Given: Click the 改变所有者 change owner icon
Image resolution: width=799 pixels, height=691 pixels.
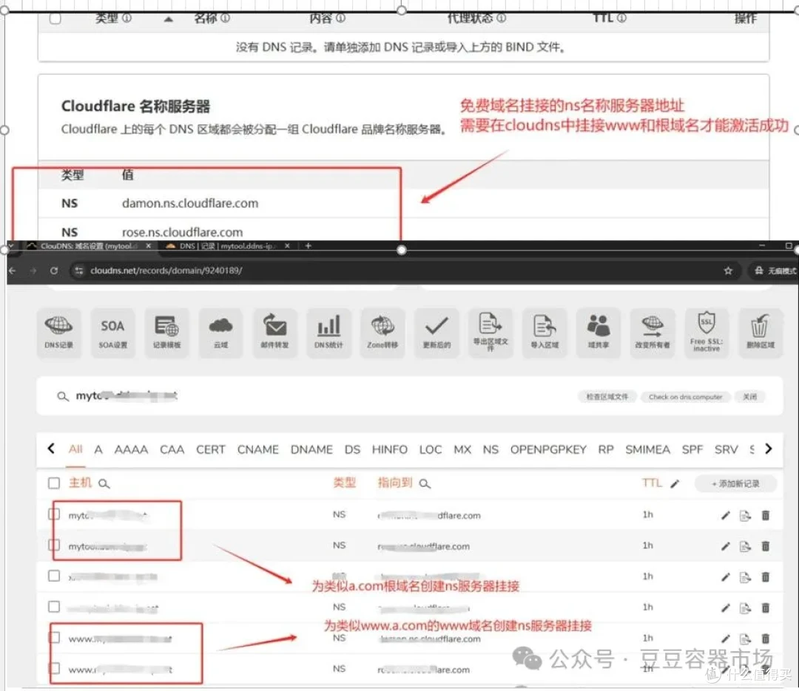Looking at the screenshot, I should (653, 333).
